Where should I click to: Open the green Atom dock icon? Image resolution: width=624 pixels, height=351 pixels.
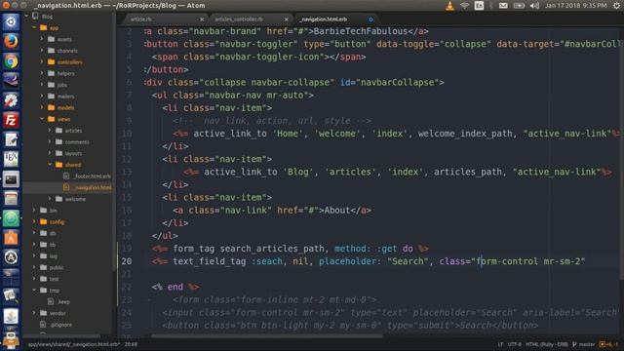coord(11,218)
